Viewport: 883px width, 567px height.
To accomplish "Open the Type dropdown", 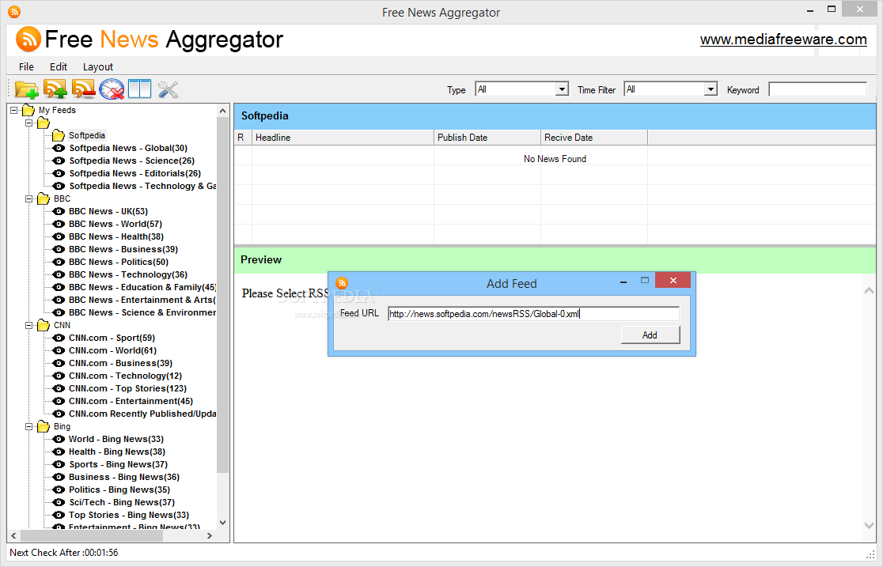I will [x=562, y=89].
